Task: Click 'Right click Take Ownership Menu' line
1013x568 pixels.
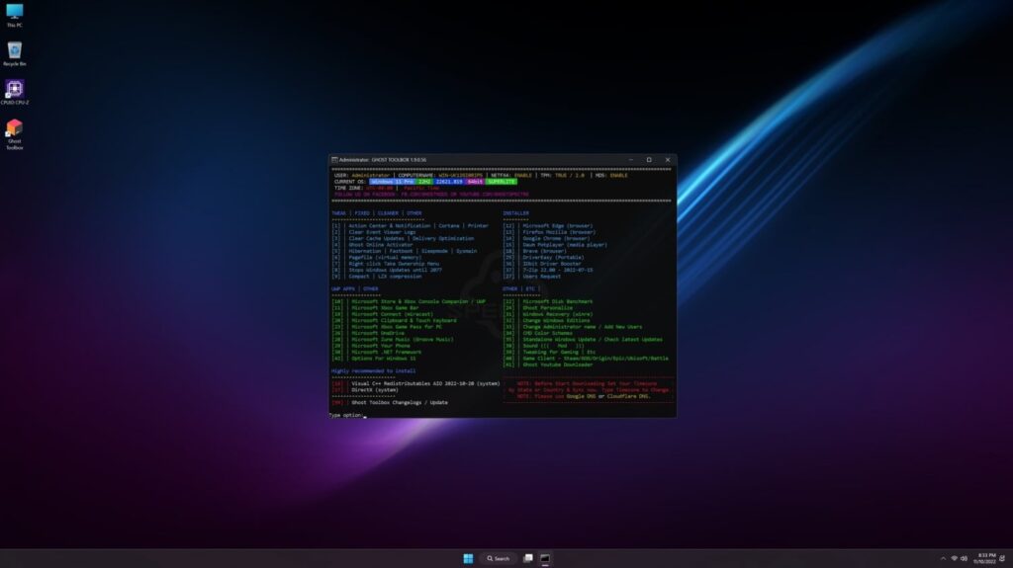Action: tap(386, 264)
